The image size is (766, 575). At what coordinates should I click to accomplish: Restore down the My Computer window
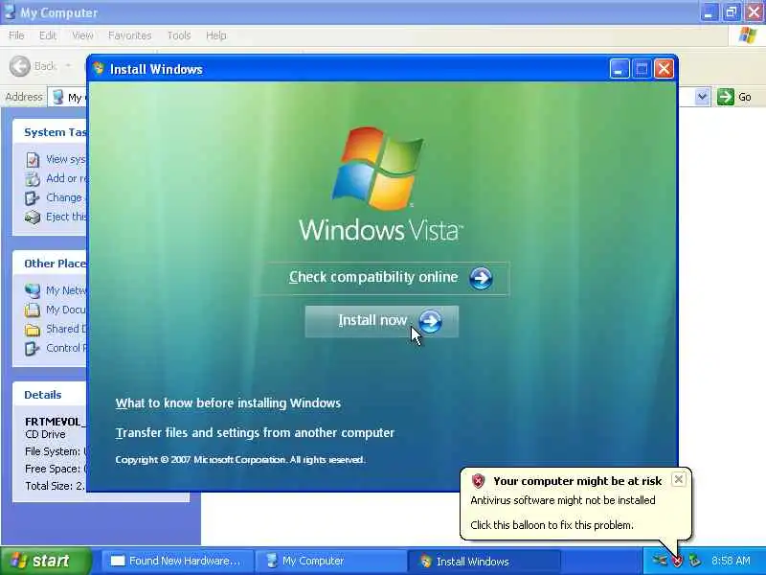(x=731, y=11)
